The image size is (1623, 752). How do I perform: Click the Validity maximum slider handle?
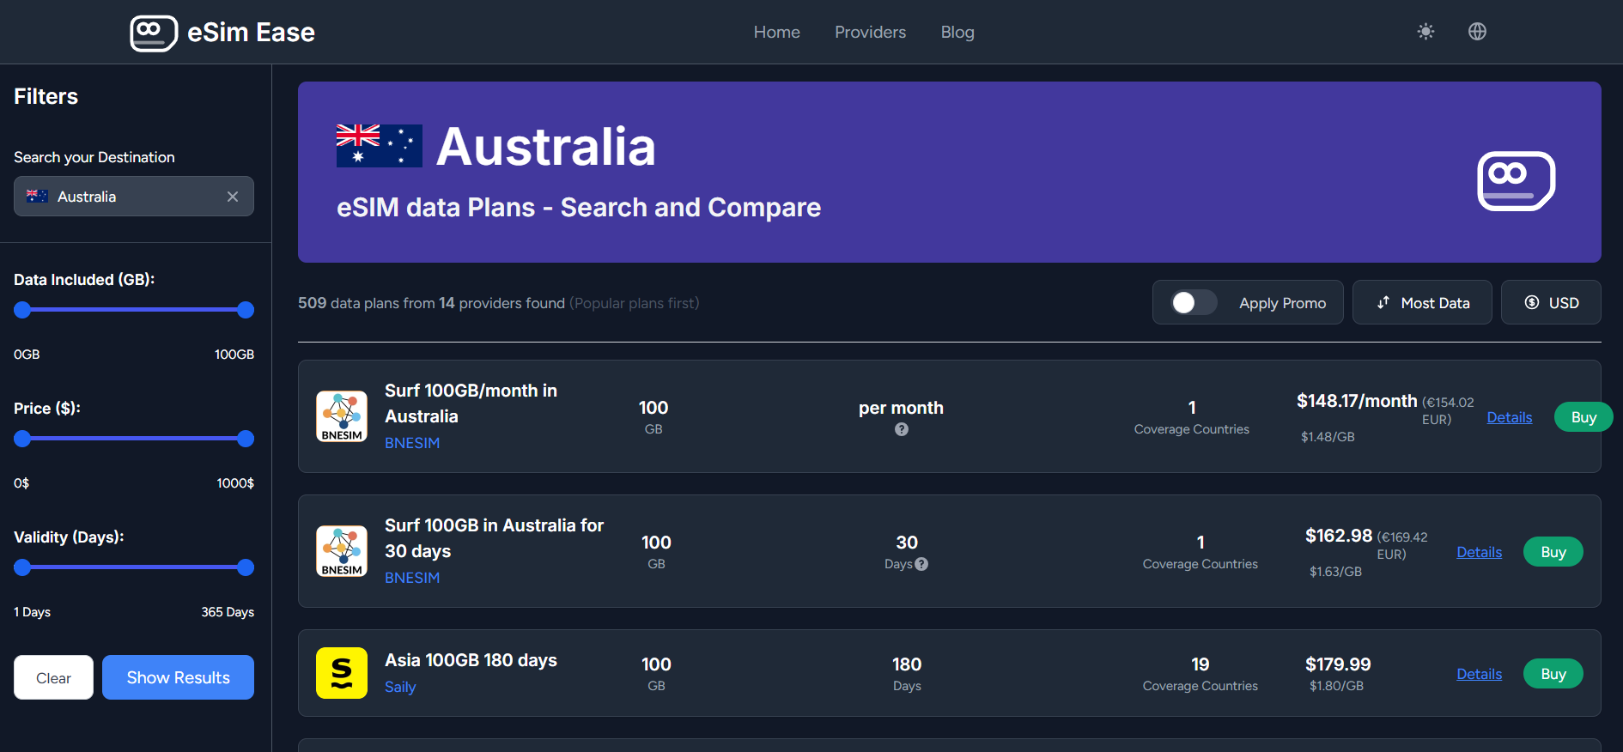[246, 567]
